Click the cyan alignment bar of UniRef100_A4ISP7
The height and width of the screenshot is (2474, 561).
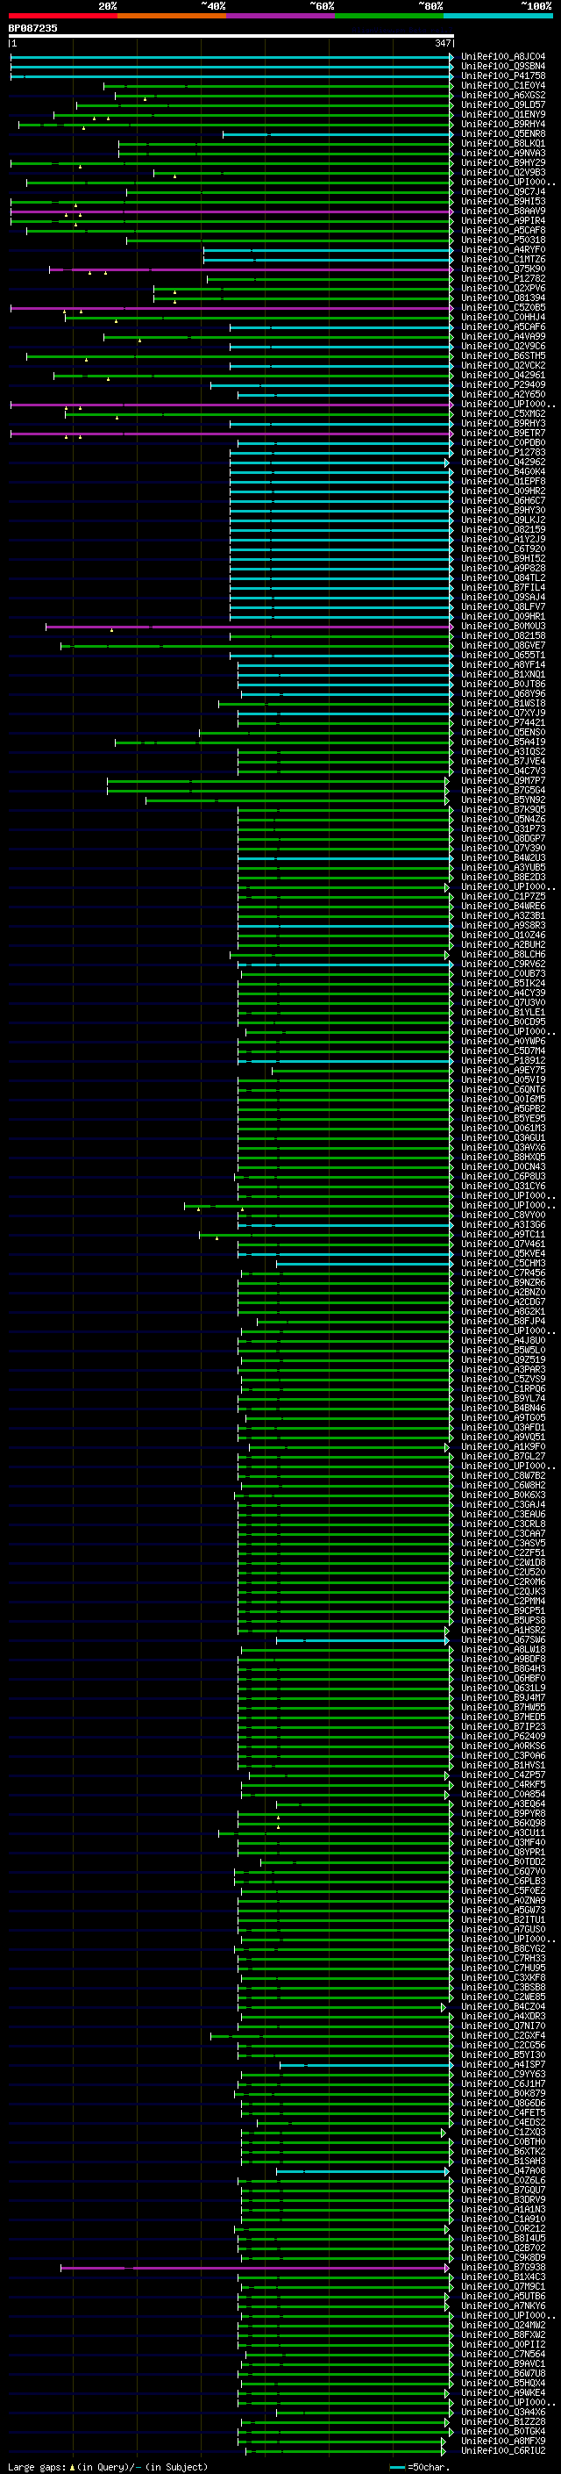point(365,2064)
